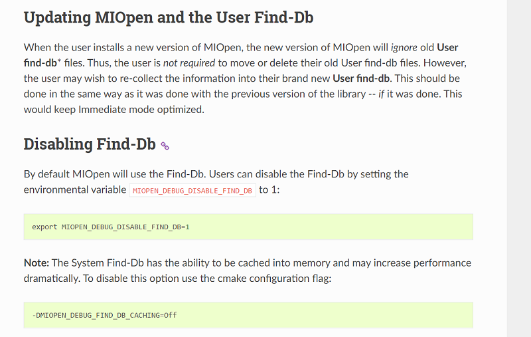The height and width of the screenshot is (337, 531).
Task: Click 'Off' in the cmake caching flag
Action: click(171, 315)
